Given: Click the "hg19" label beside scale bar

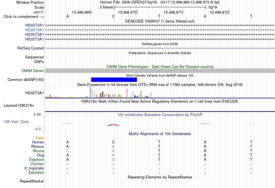Looking at the screenshot, I should tap(213, 7).
